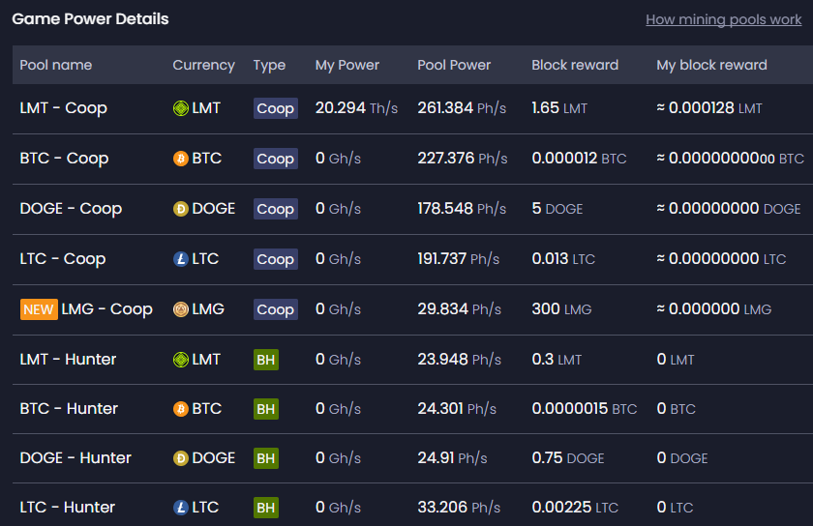Click the ≈ 0.000128 LMT my block reward
Screen dimensions: 813x526
pos(709,108)
